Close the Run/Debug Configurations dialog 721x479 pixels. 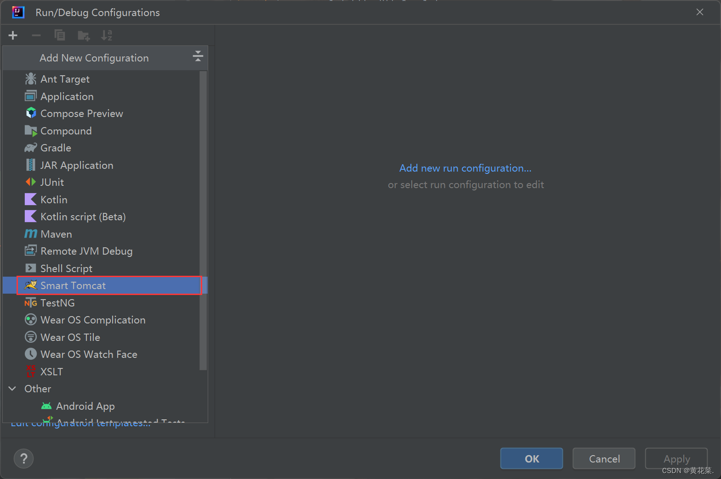pyautogui.click(x=700, y=12)
